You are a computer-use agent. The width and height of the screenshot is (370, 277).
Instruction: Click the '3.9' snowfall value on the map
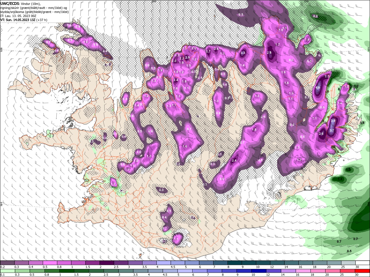333,121
